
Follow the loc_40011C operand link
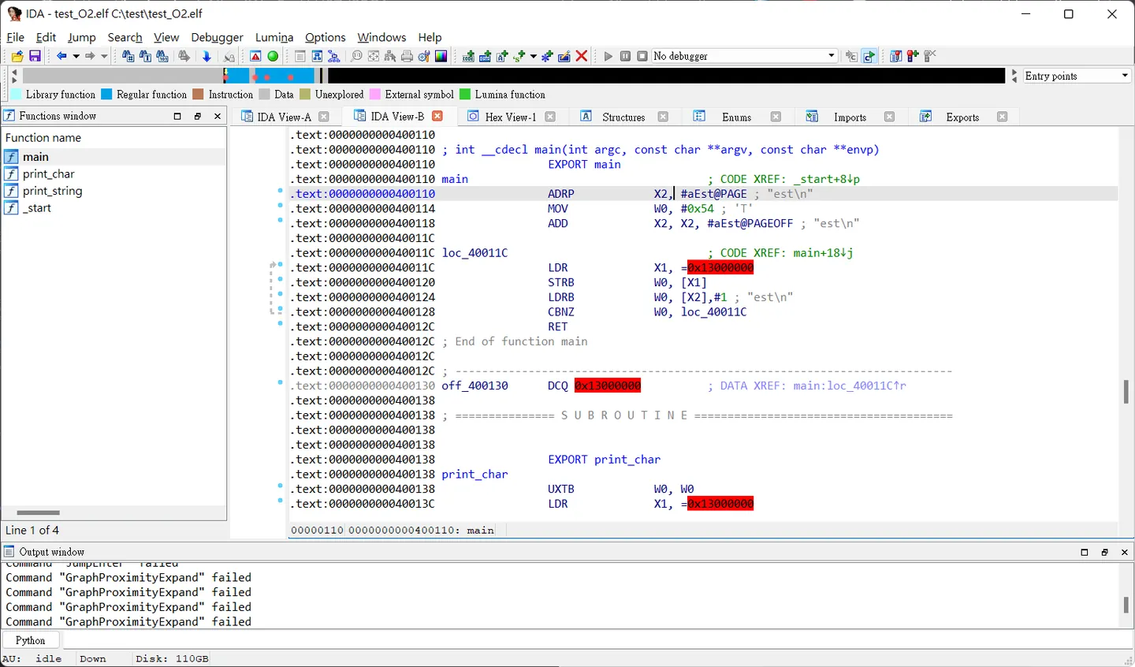pyautogui.click(x=713, y=312)
